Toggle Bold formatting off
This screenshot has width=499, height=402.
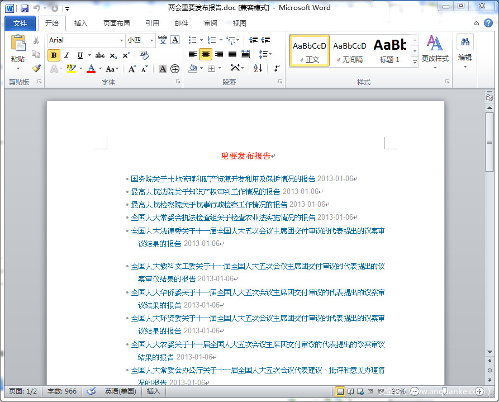click(54, 55)
